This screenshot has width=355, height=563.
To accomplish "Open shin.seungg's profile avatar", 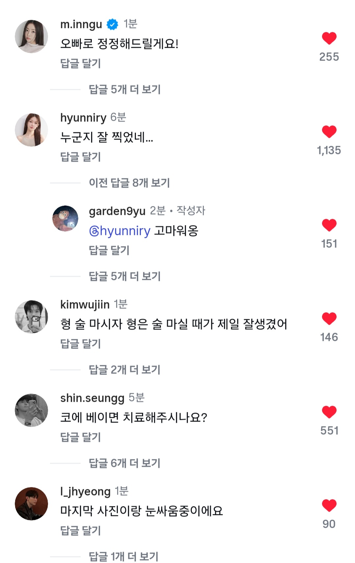I will click(32, 410).
